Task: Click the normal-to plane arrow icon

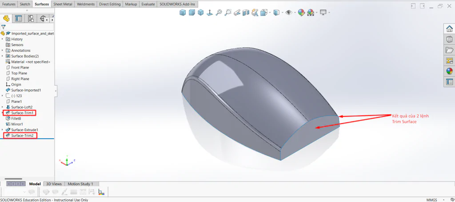Action: 210,12
